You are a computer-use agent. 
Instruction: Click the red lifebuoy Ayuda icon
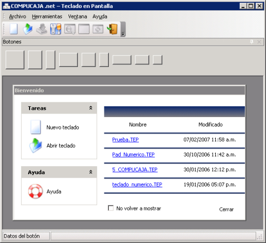(x=35, y=191)
